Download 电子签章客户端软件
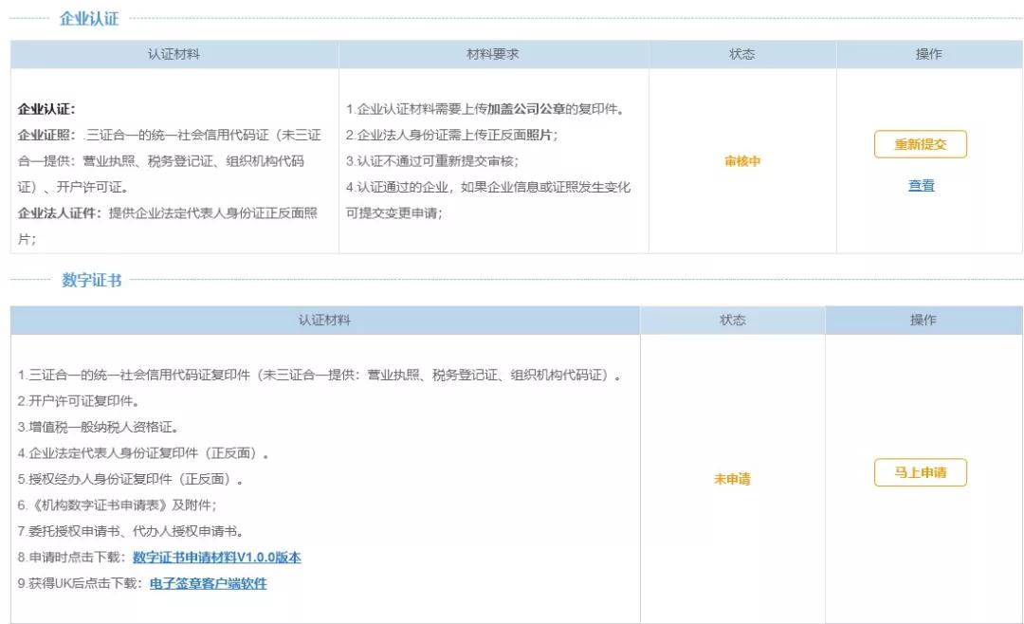Viewport: 1024px width, 624px height. pyautogui.click(x=209, y=583)
